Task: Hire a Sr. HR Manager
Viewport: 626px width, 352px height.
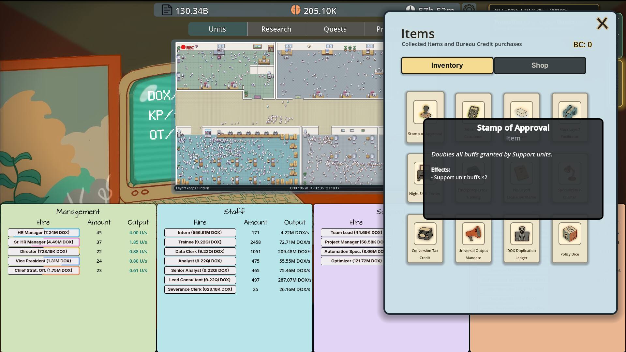Action: [44, 242]
